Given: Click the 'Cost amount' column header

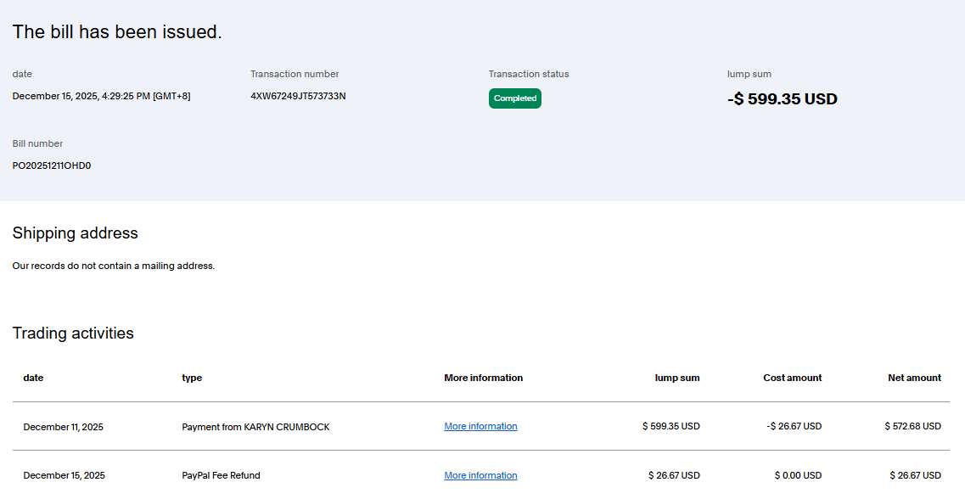Looking at the screenshot, I should tap(792, 378).
